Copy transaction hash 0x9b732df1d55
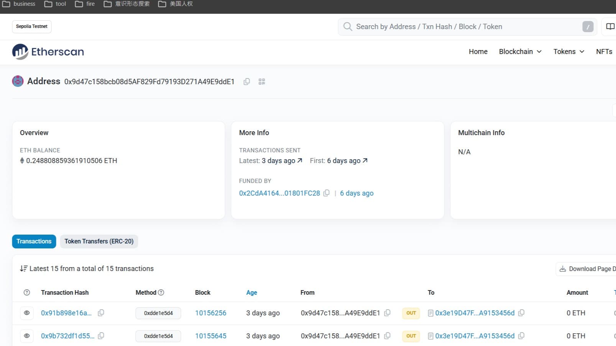 pyautogui.click(x=101, y=336)
